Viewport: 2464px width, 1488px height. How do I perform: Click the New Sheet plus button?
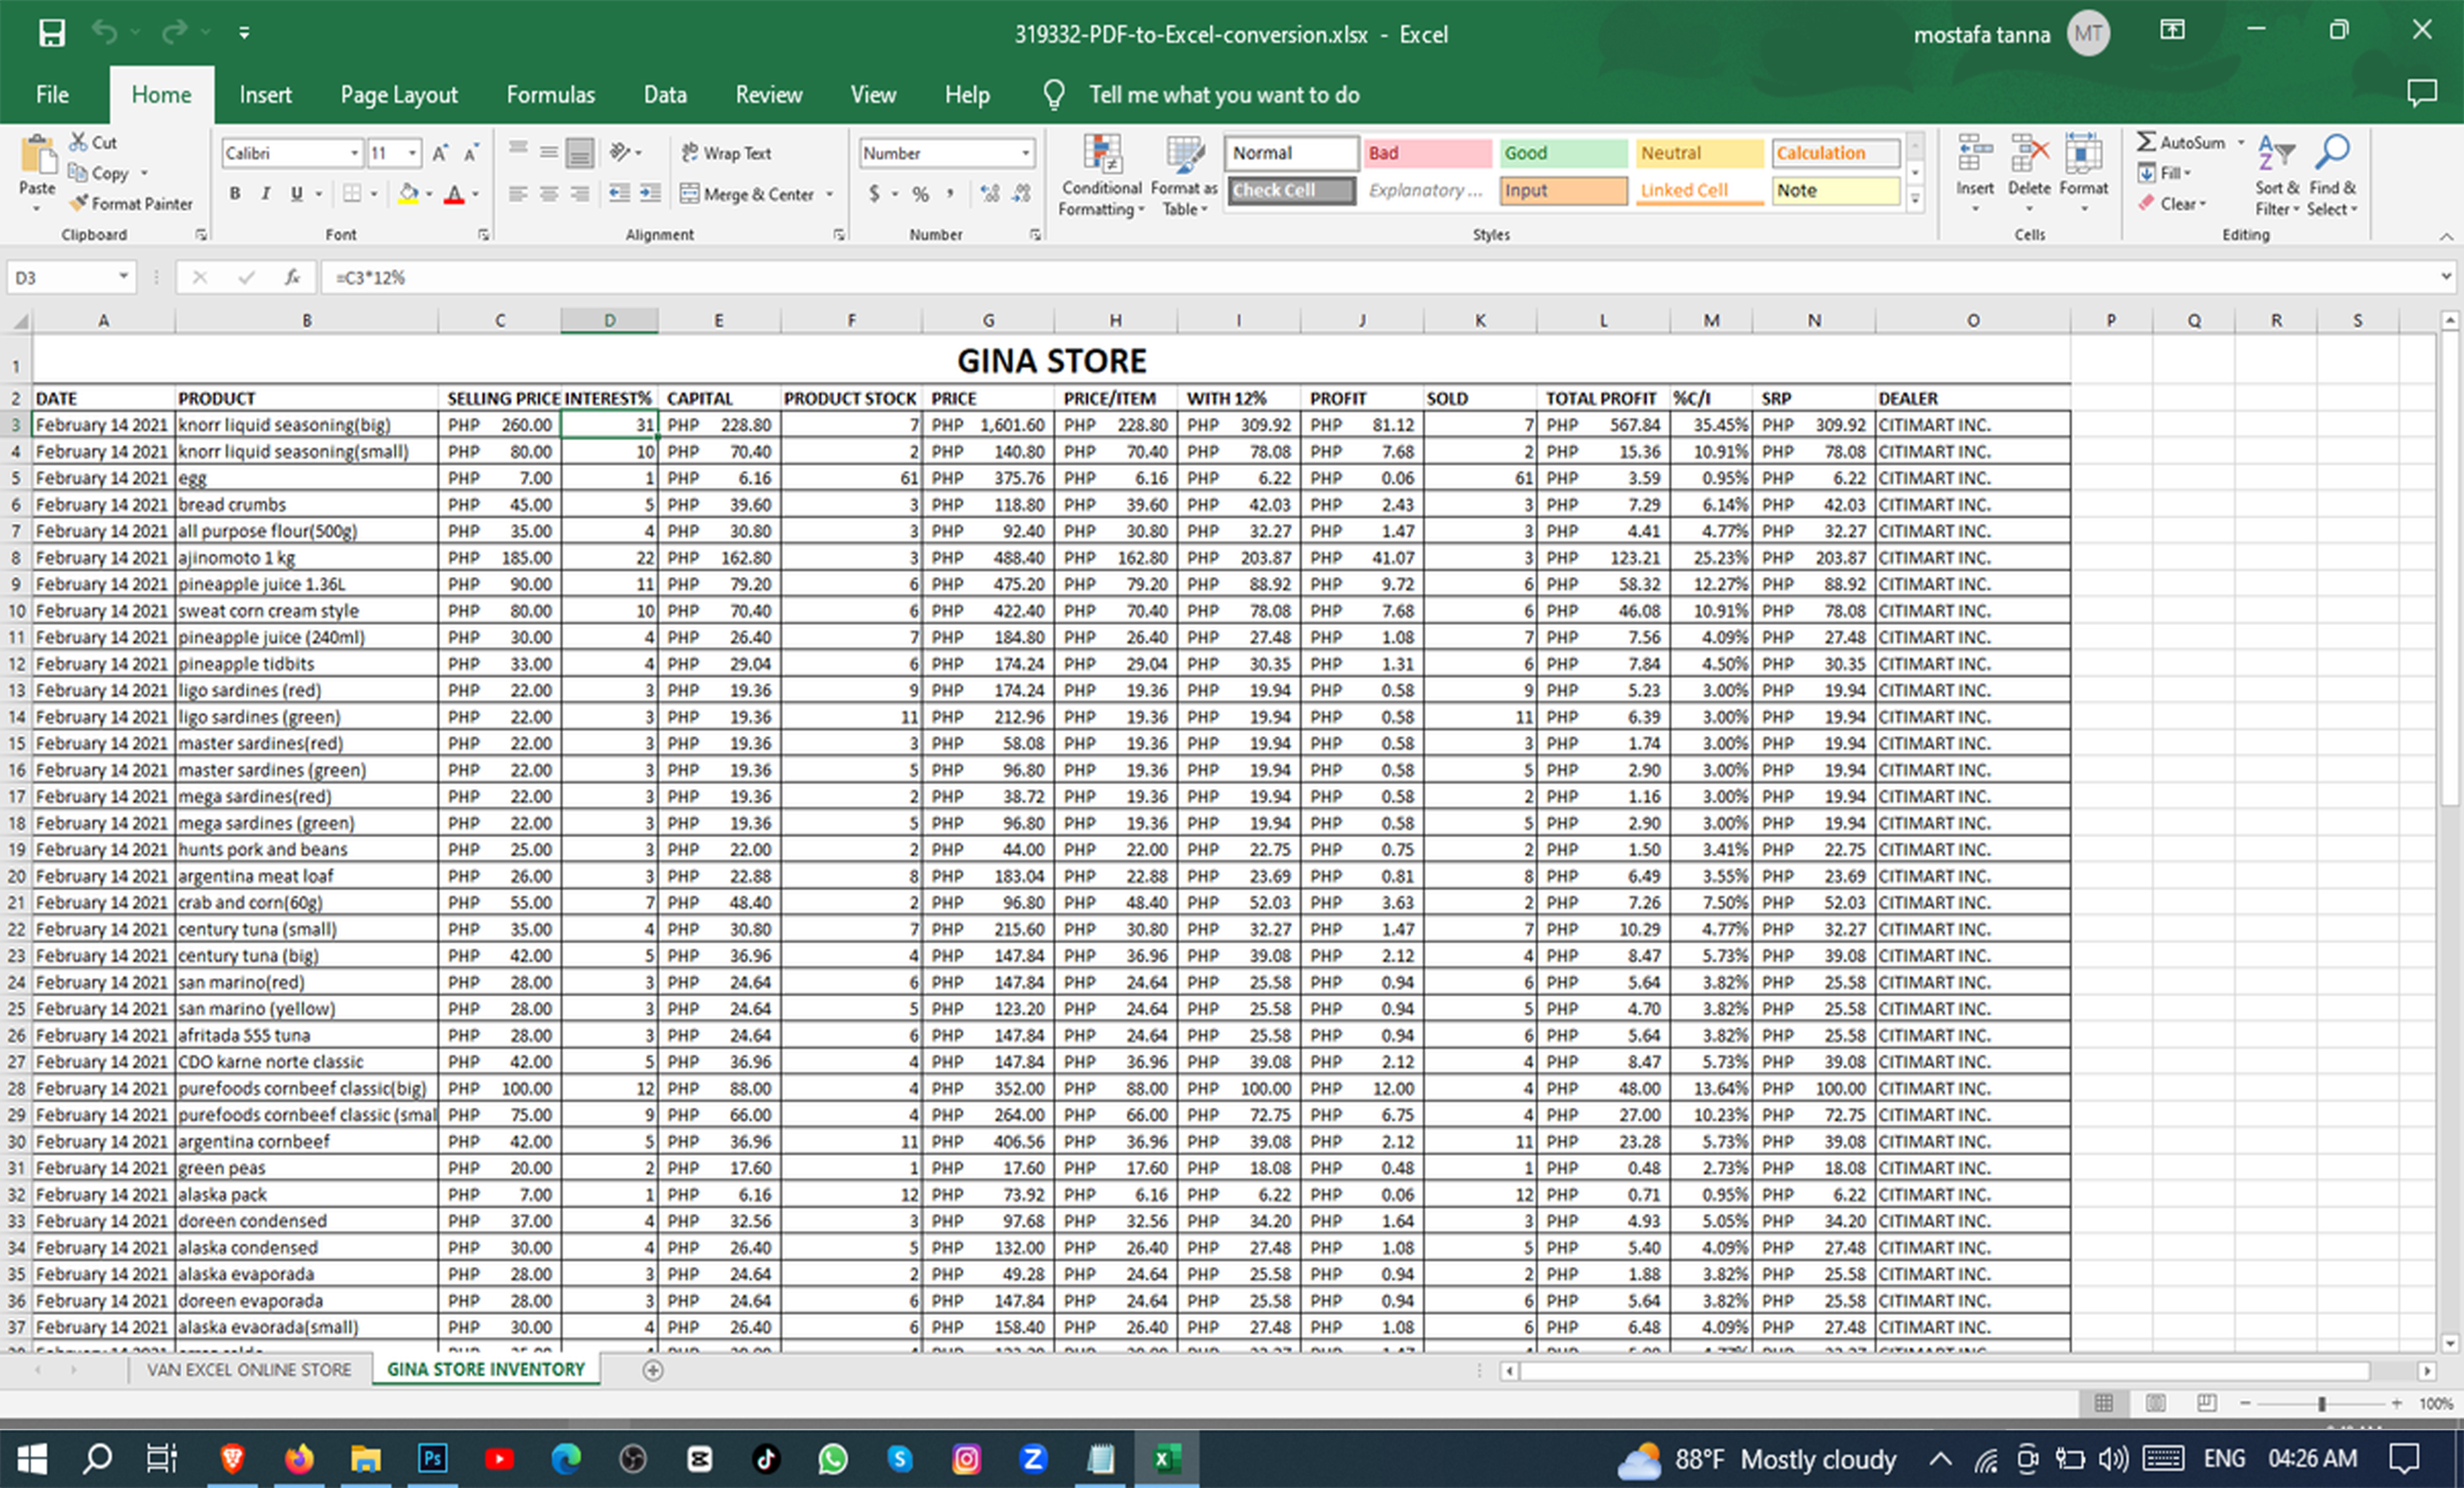click(652, 1370)
